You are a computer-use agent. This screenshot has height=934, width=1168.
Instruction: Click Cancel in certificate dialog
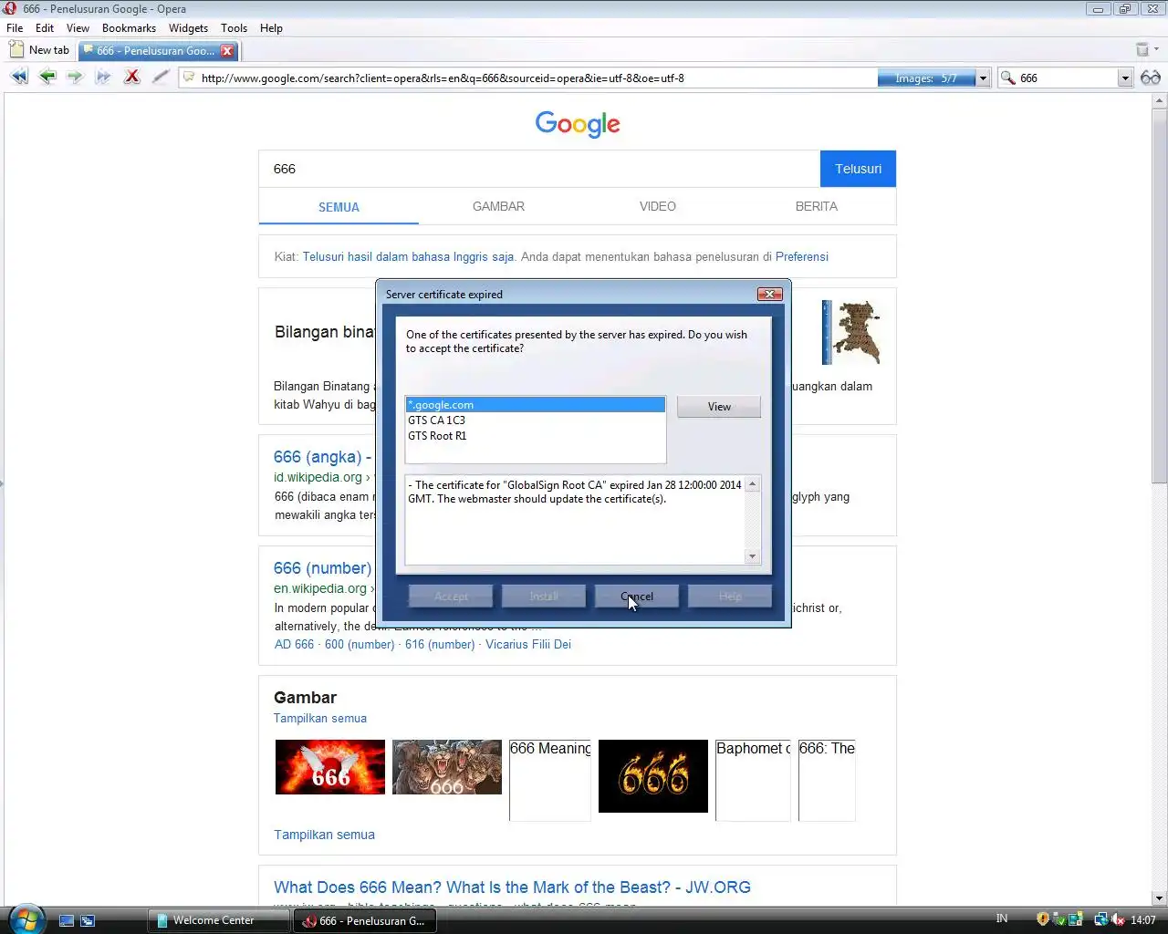coord(637,597)
